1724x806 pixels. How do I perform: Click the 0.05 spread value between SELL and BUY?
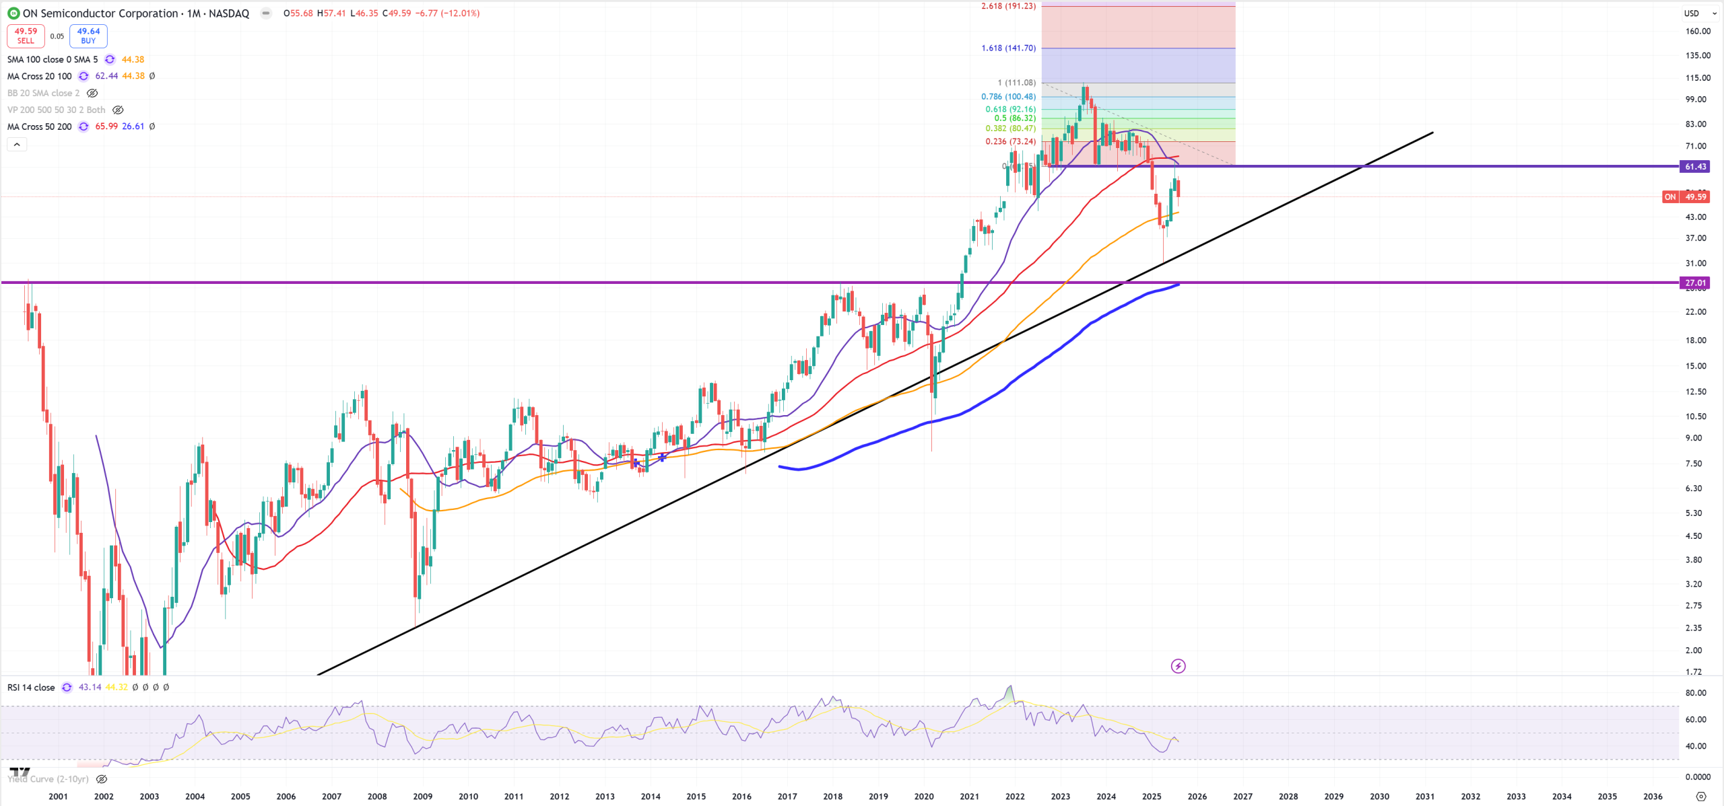tap(57, 36)
